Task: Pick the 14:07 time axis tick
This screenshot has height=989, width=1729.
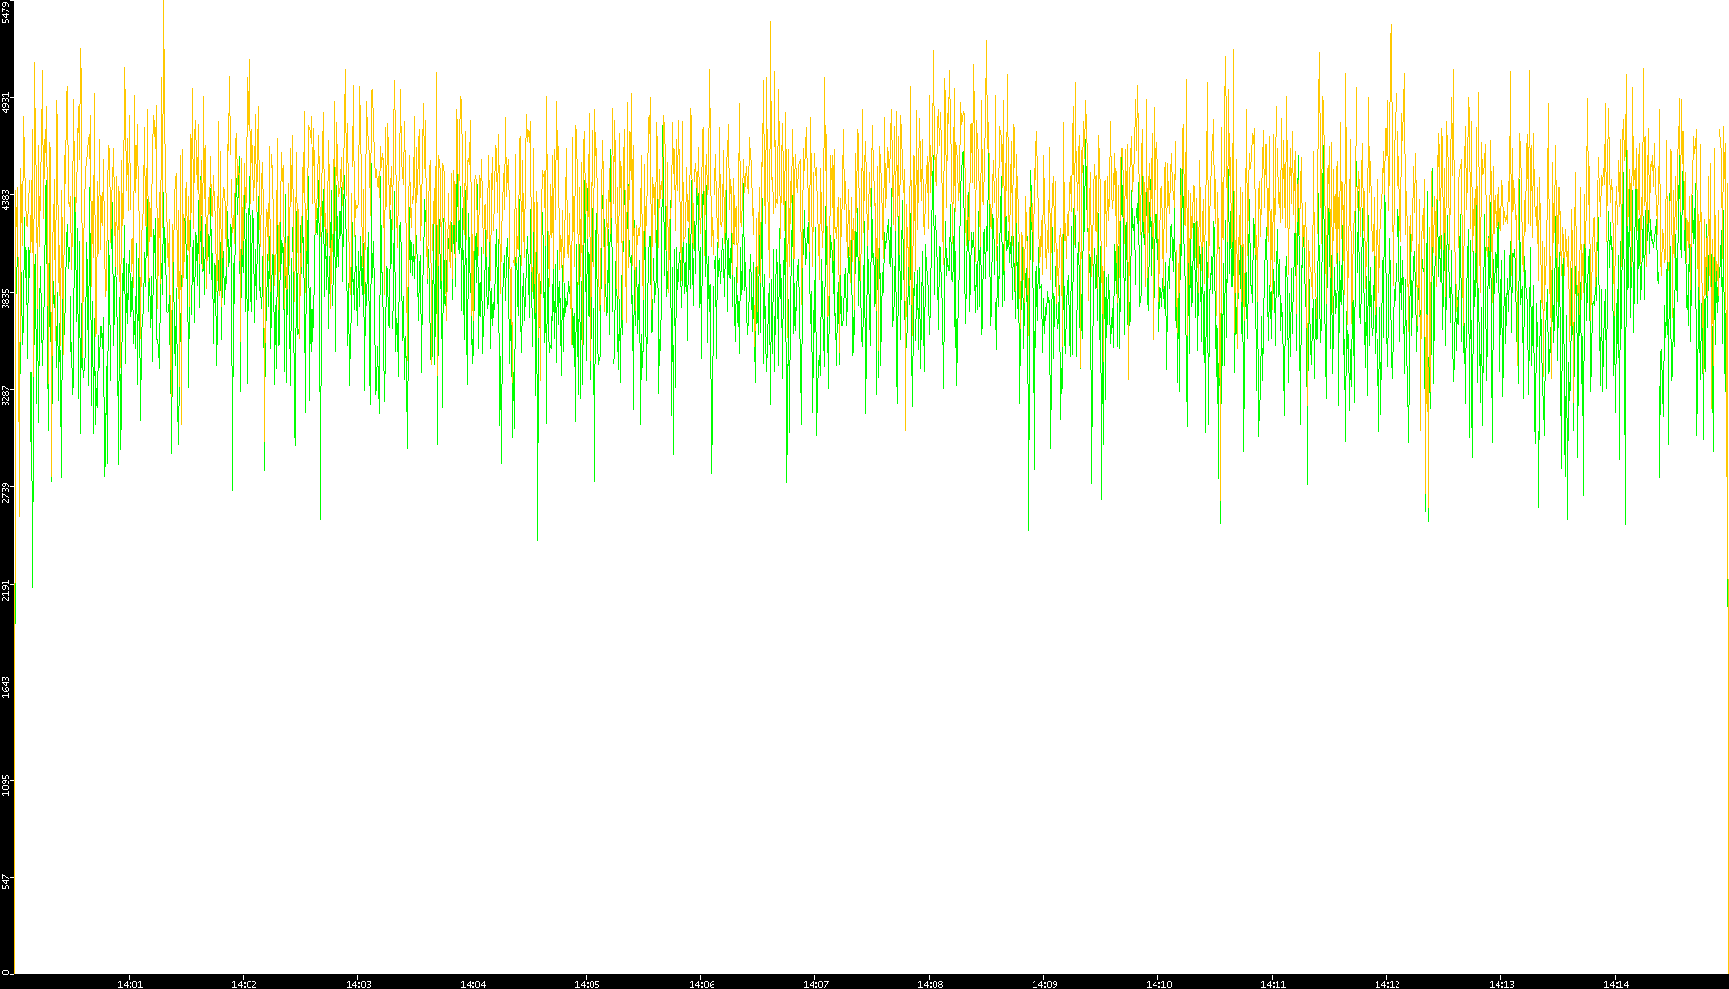Action: coord(815,984)
